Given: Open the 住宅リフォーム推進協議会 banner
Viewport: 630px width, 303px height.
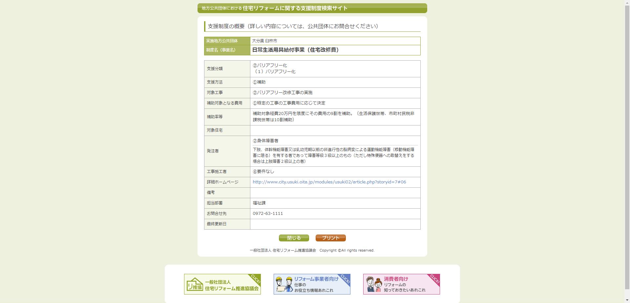Looking at the screenshot, I should pos(222,284).
